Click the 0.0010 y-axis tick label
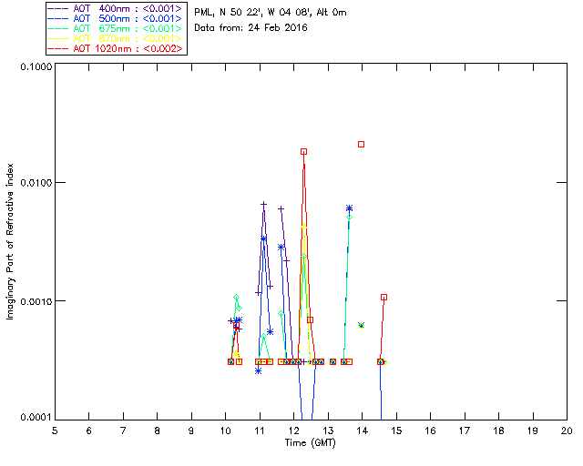583x466 pixels. click(36, 301)
